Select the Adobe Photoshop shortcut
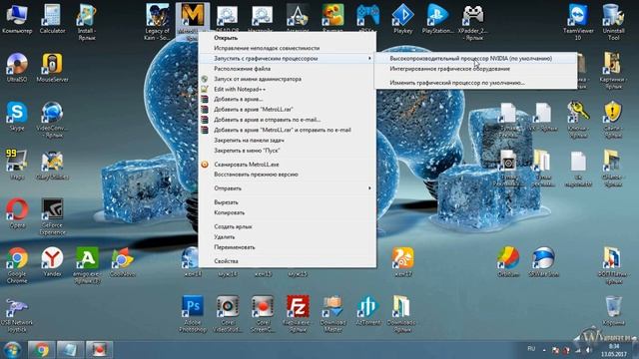The height and width of the screenshot is (359, 639). [x=193, y=314]
